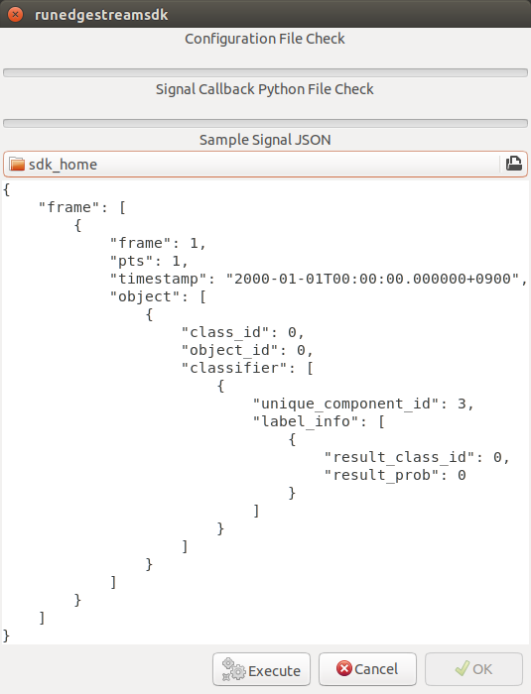531x694 pixels.
Task: Click the "classifier": [ line
Action: click(x=247, y=368)
